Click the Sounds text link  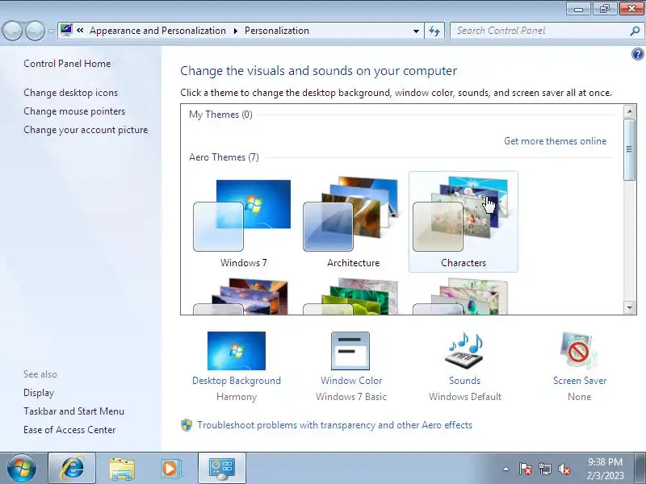(x=465, y=381)
